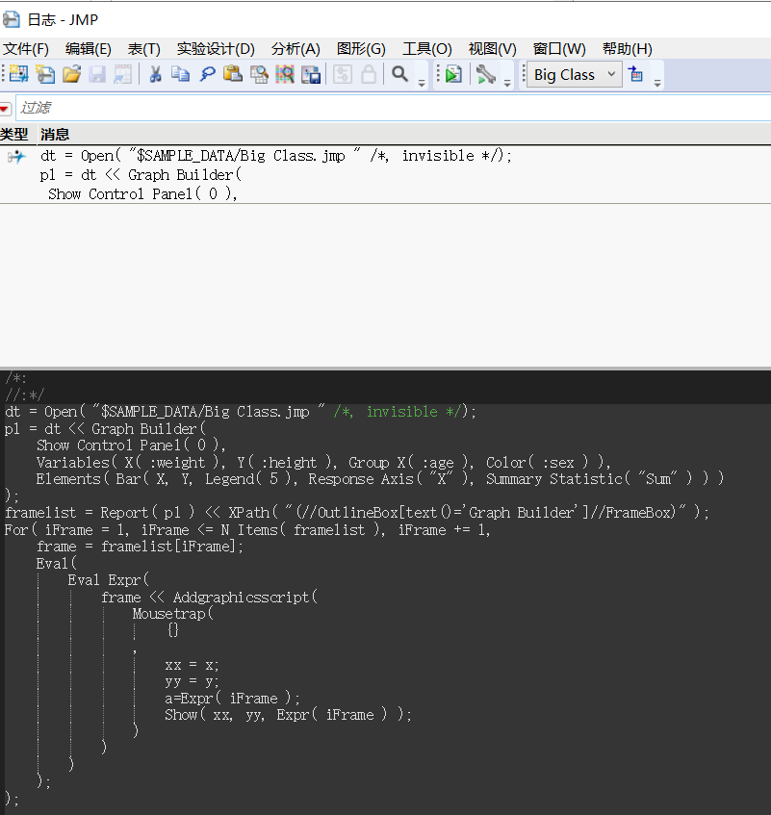771x815 pixels.
Task: Click the Paste clipboard icon
Action: point(232,74)
